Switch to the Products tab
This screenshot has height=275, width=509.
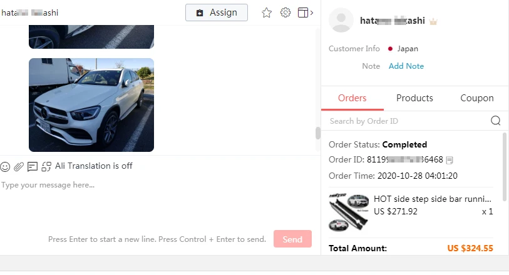[x=414, y=98]
